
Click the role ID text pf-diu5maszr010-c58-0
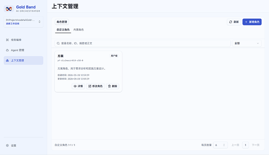tap(70, 60)
